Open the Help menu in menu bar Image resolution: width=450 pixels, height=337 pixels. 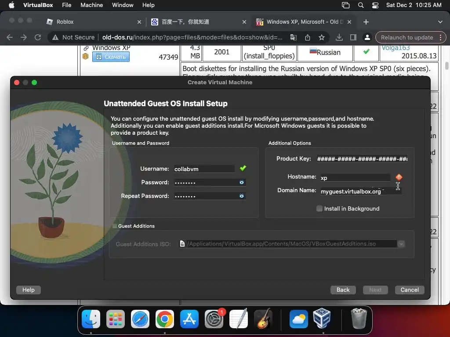pos(149,5)
